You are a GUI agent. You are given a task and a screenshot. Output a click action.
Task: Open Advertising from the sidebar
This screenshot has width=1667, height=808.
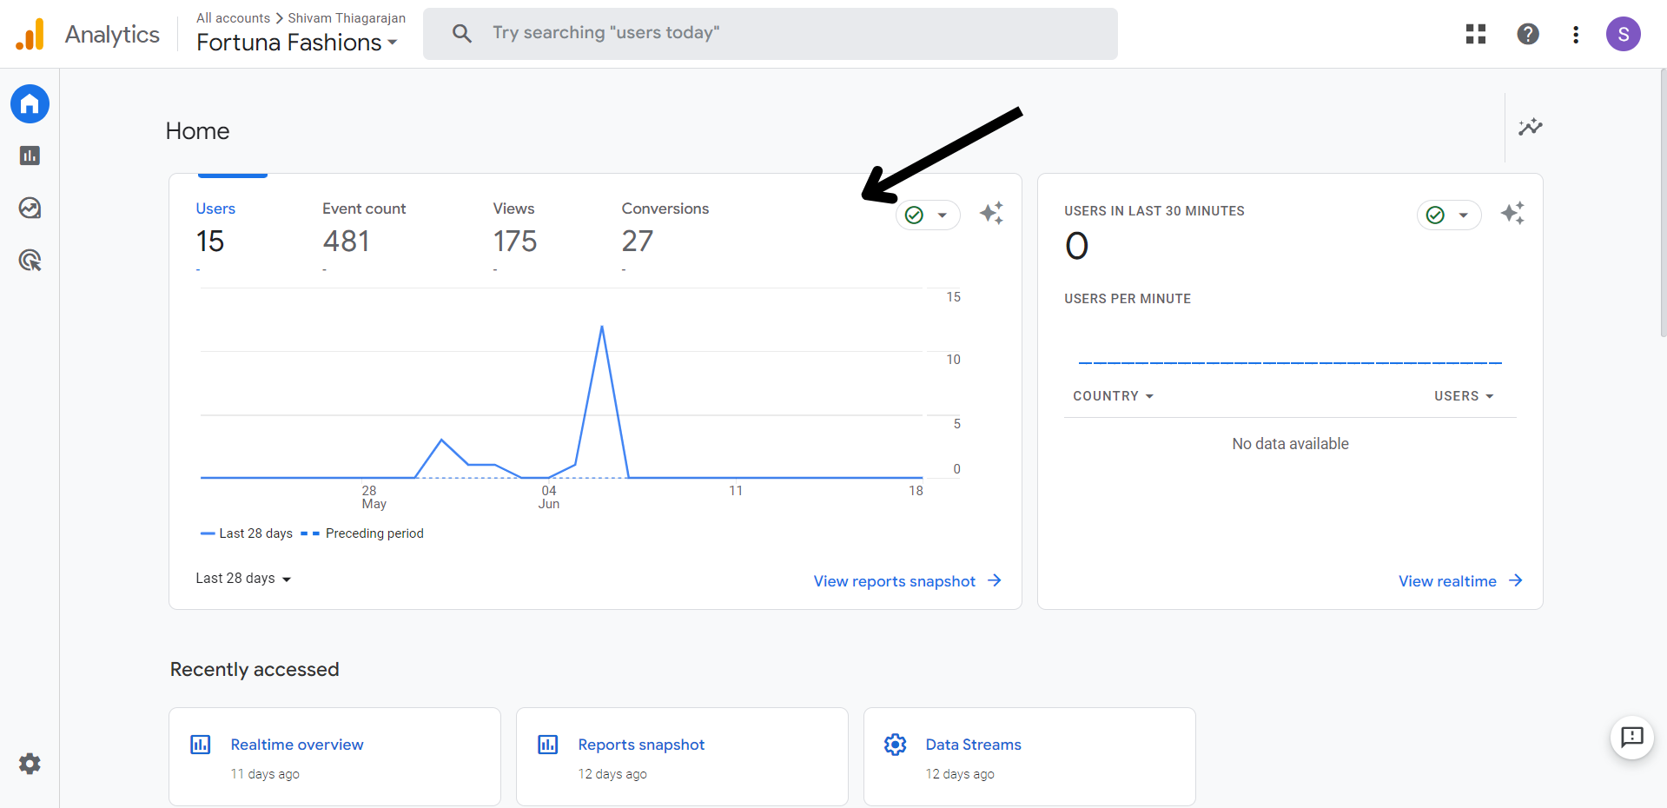[x=30, y=260]
